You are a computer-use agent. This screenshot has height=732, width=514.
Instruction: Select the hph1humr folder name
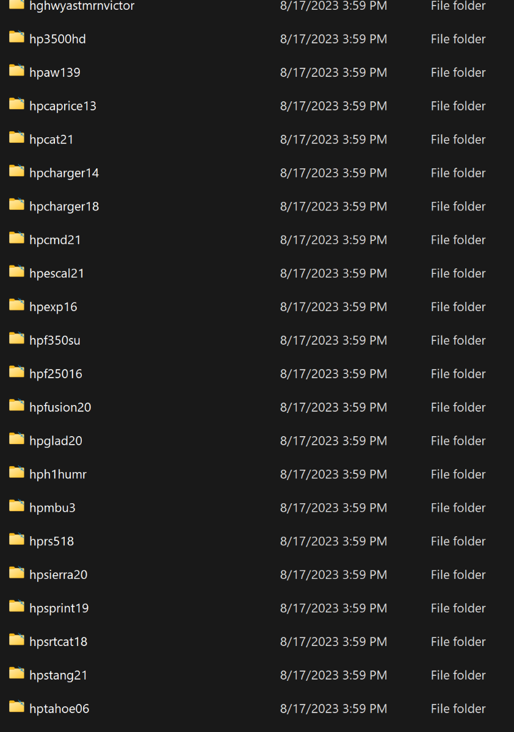pos(58,475)
